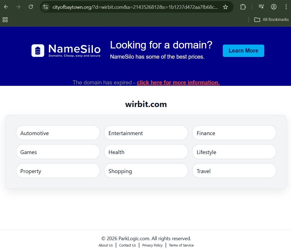Image resolution: width=291 pixels, height=249 pixels.
Task: View site information icon in address bar
Action: (x=45, y=7)
